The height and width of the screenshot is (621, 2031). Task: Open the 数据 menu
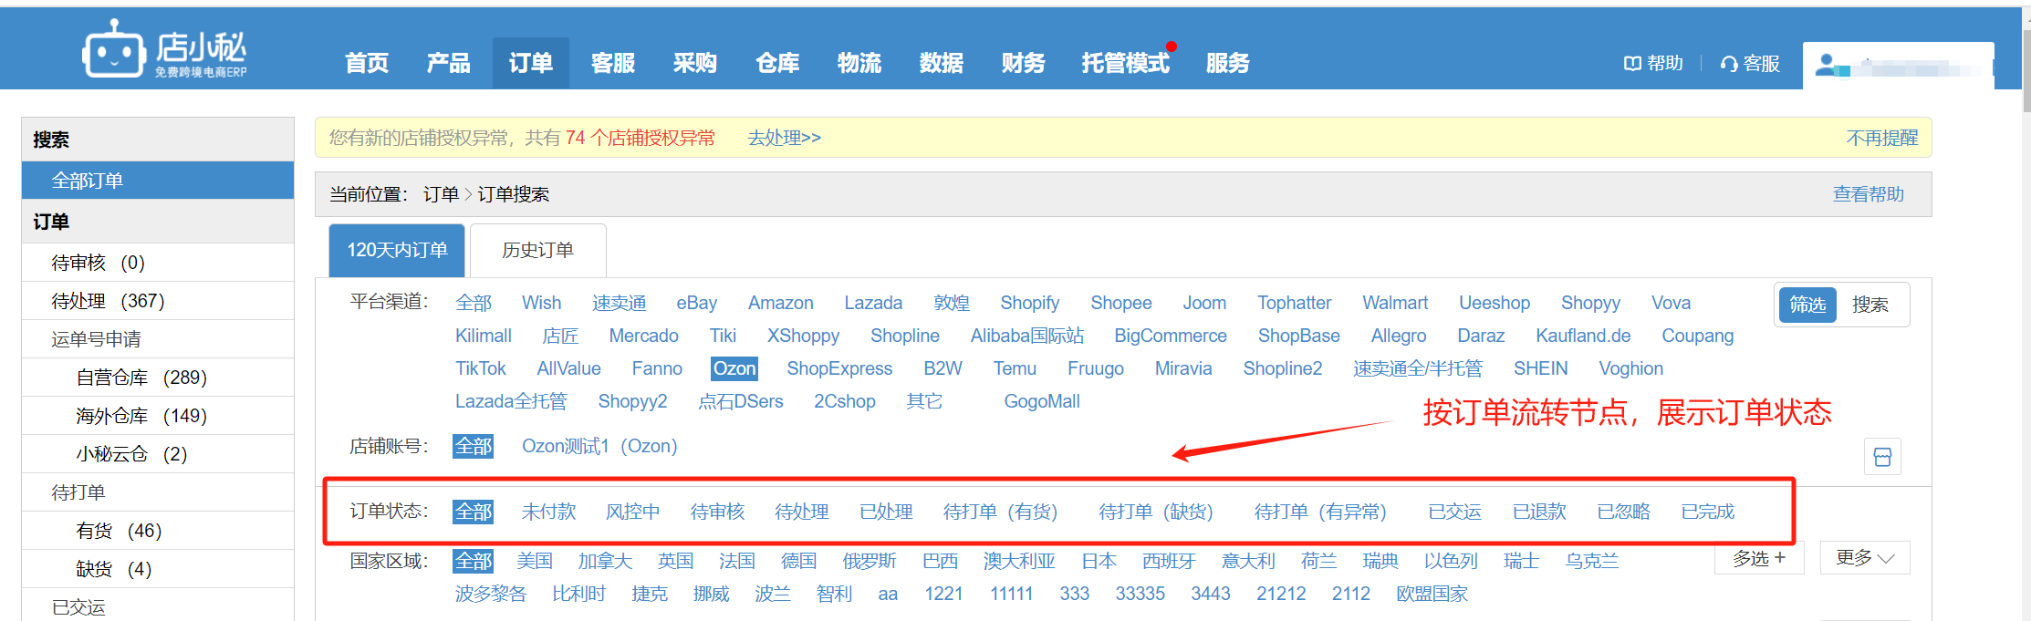coord(942,63)
